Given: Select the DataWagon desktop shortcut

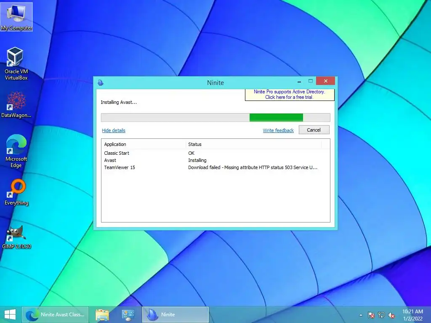Looking at the screenshot, I should click(x=16, y=105).
